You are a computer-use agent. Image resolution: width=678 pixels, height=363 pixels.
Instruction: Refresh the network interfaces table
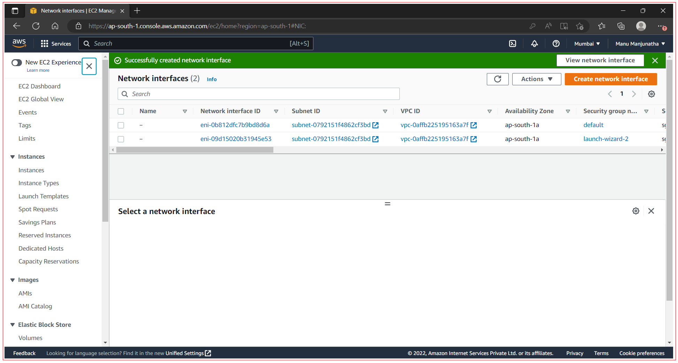tap(498, 79)
